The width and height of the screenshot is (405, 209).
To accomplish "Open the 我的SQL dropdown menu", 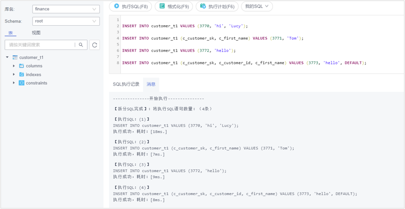I will 257,7.
